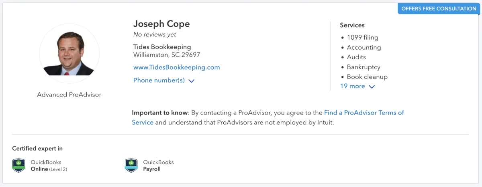Click the No reviews yet text
Viewport: 482px width, 187px height.
click(x=155, y=35)
